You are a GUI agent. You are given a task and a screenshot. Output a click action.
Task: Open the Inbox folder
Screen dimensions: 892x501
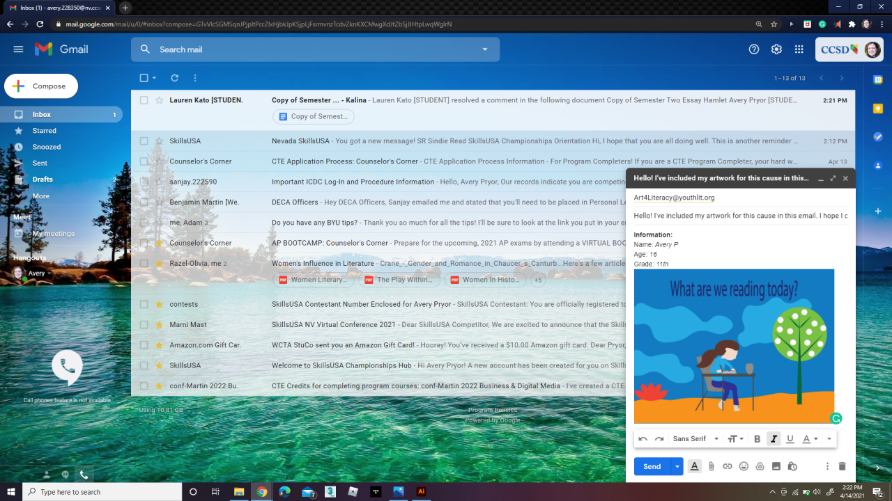[x=42, y=114]
